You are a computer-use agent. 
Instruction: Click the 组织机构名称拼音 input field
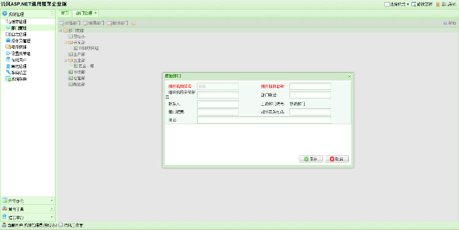218,95
